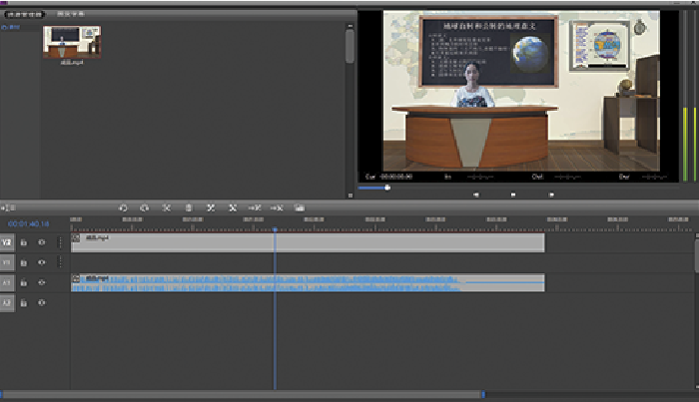Lock the A1 audio track
The width and height of the screenshot is (699, 402).
(x=24, y=283)
